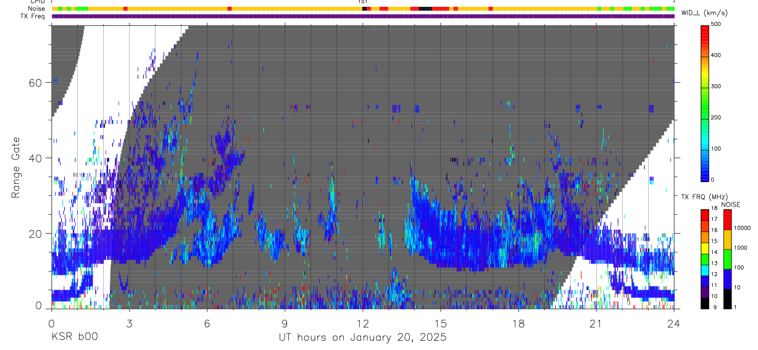Select the 'UT hours on January 20, 2025' label
This screenshot has height=350, width=758.
362,338
